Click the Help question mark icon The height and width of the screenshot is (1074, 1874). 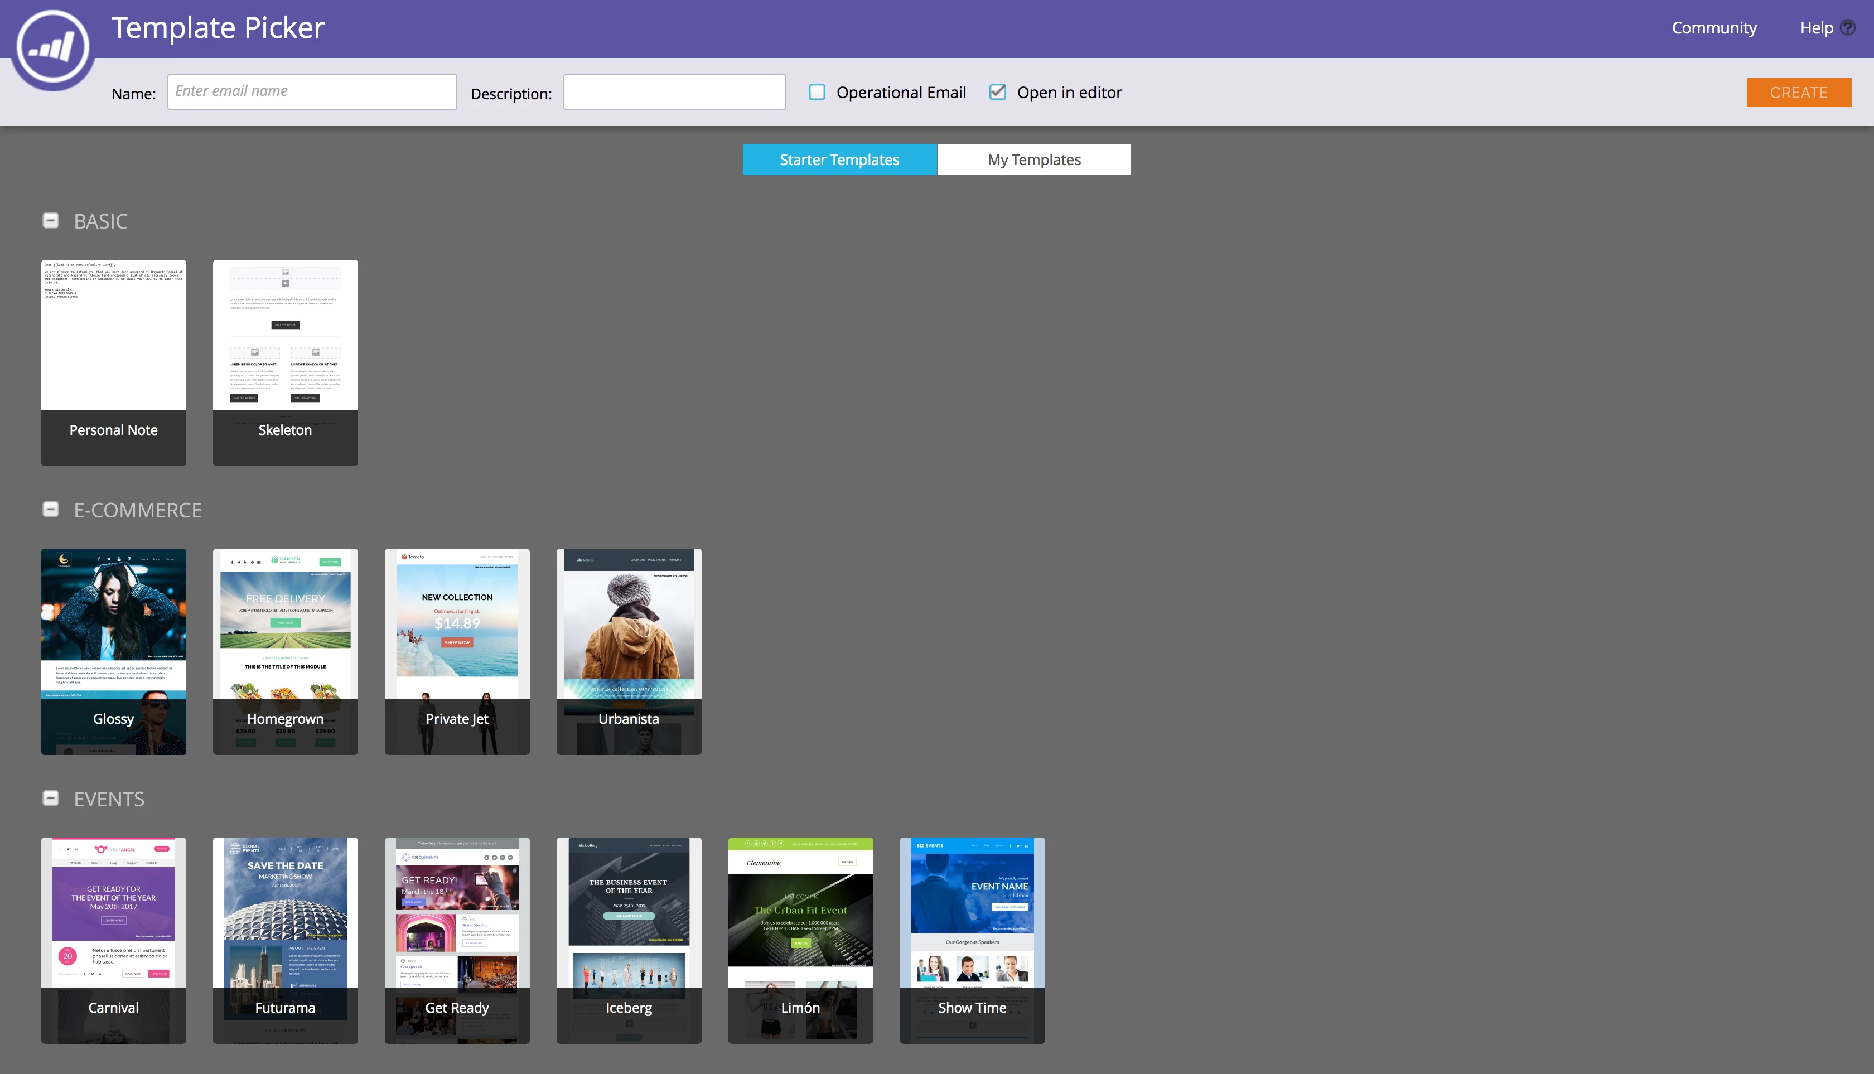click(1847, 28)
